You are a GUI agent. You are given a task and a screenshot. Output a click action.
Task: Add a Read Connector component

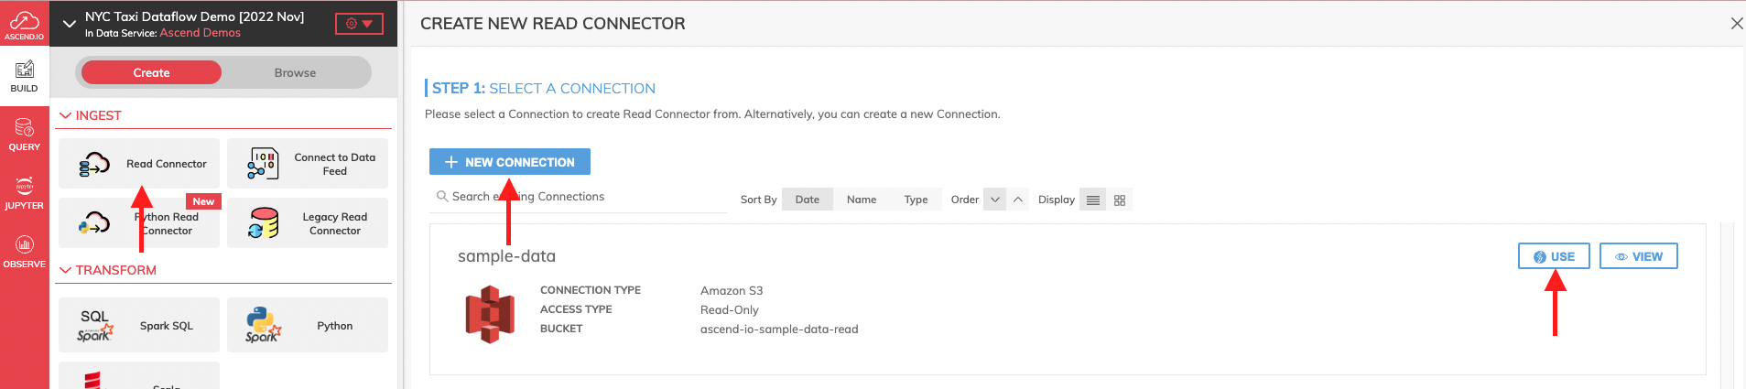139,164
